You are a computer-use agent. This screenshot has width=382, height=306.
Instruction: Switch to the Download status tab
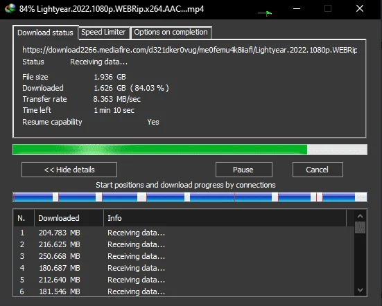[x=45, y=33]
